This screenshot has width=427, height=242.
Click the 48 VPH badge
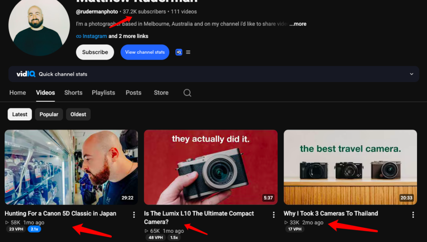coord(156,238)
